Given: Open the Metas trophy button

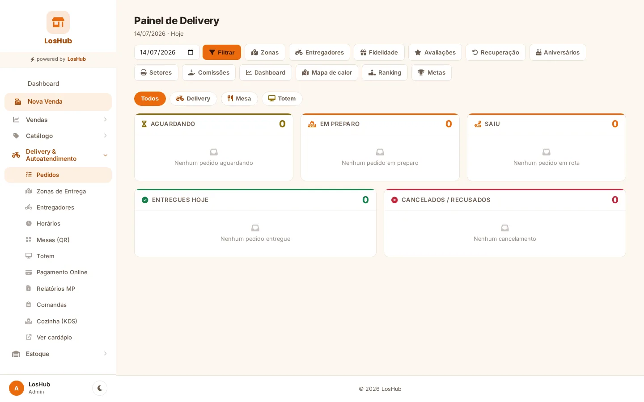Looking at the screenshot, I should 432,72.
